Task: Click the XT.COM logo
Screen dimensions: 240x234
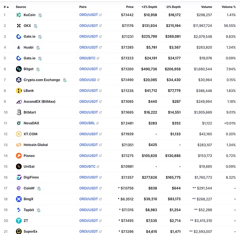Action: pyautogui.click(x=19, y=134)
